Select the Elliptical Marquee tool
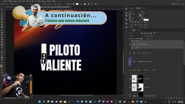The height and width of the screenshot is (104, 185). point(2,12)
